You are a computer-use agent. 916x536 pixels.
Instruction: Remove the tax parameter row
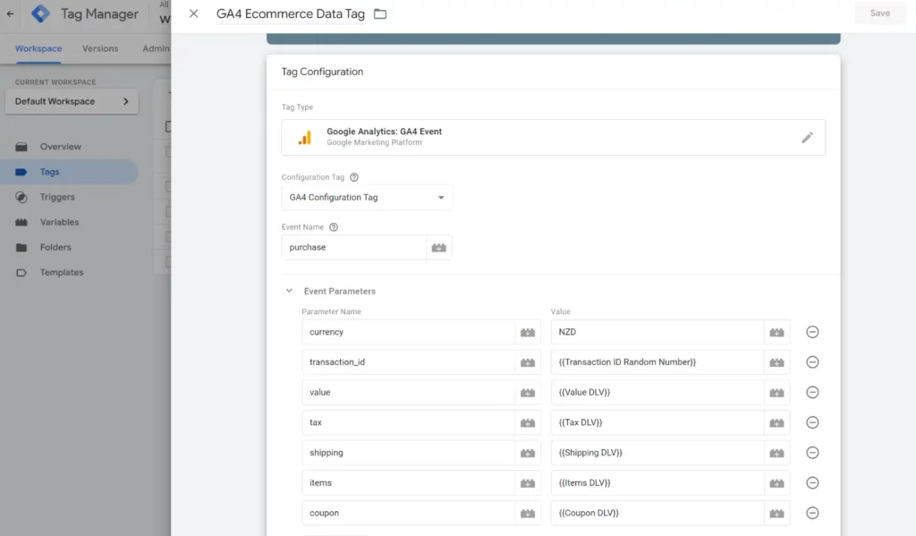click(x=812, y=422)
